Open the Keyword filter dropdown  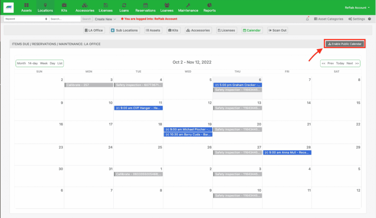(26, 19)
